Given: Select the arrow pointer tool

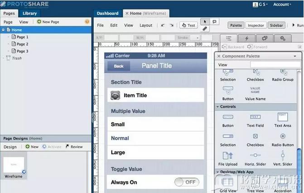Looking at the screenshot, I should [205, 22].
